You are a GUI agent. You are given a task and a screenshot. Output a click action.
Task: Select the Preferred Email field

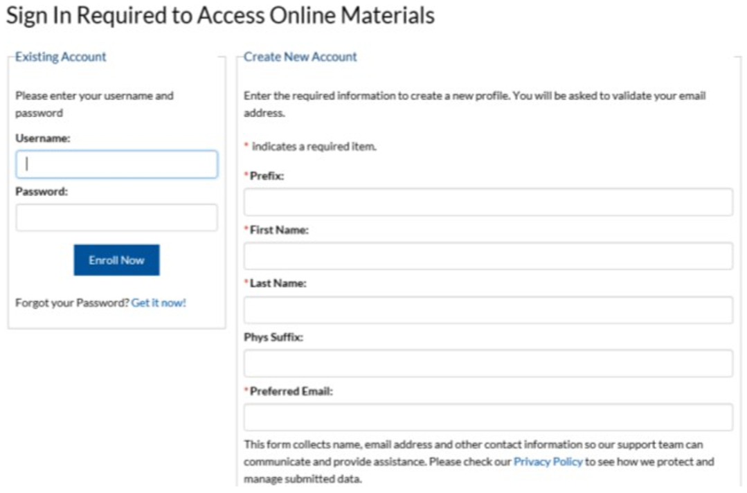point(487,418)
